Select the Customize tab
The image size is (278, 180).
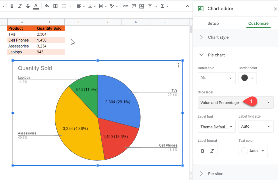[258, 24]
